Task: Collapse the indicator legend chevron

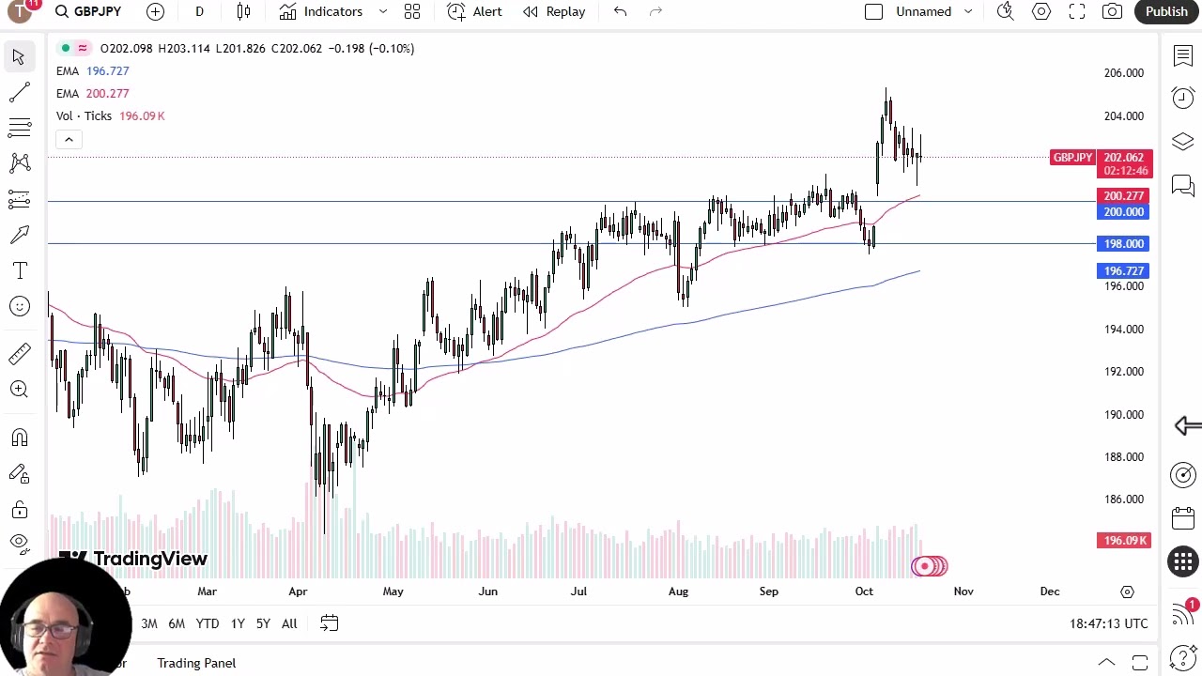Action: 69,140
